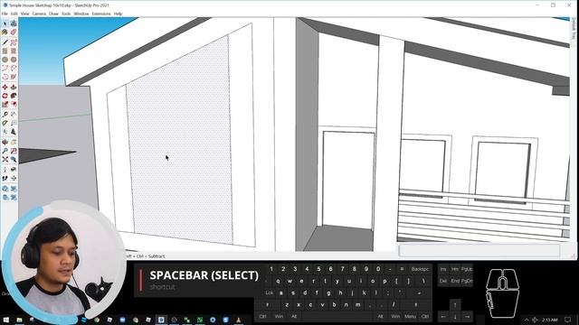Pick the Offset tool
This screenshot has width=579, height=325.
pos(14,105)
